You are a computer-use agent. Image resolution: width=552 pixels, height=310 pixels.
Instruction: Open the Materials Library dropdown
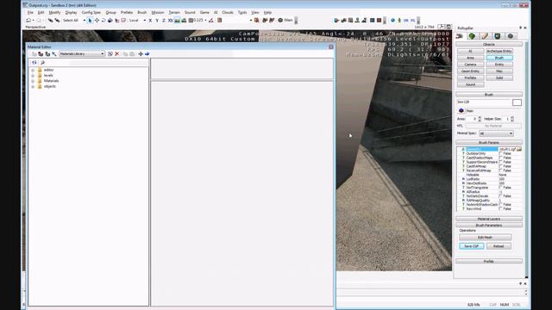[x=82, y=53]
